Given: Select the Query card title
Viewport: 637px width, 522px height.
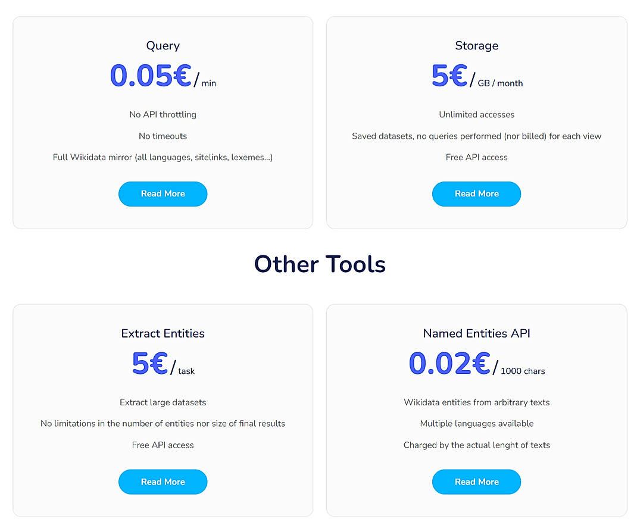Looking at the screenshot, I should [x=163, y=46].
